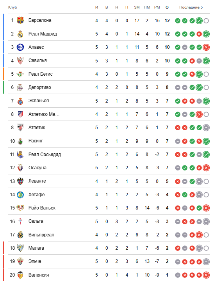
Task: Click the Осасуна club name
Action: tap(37, 168)
